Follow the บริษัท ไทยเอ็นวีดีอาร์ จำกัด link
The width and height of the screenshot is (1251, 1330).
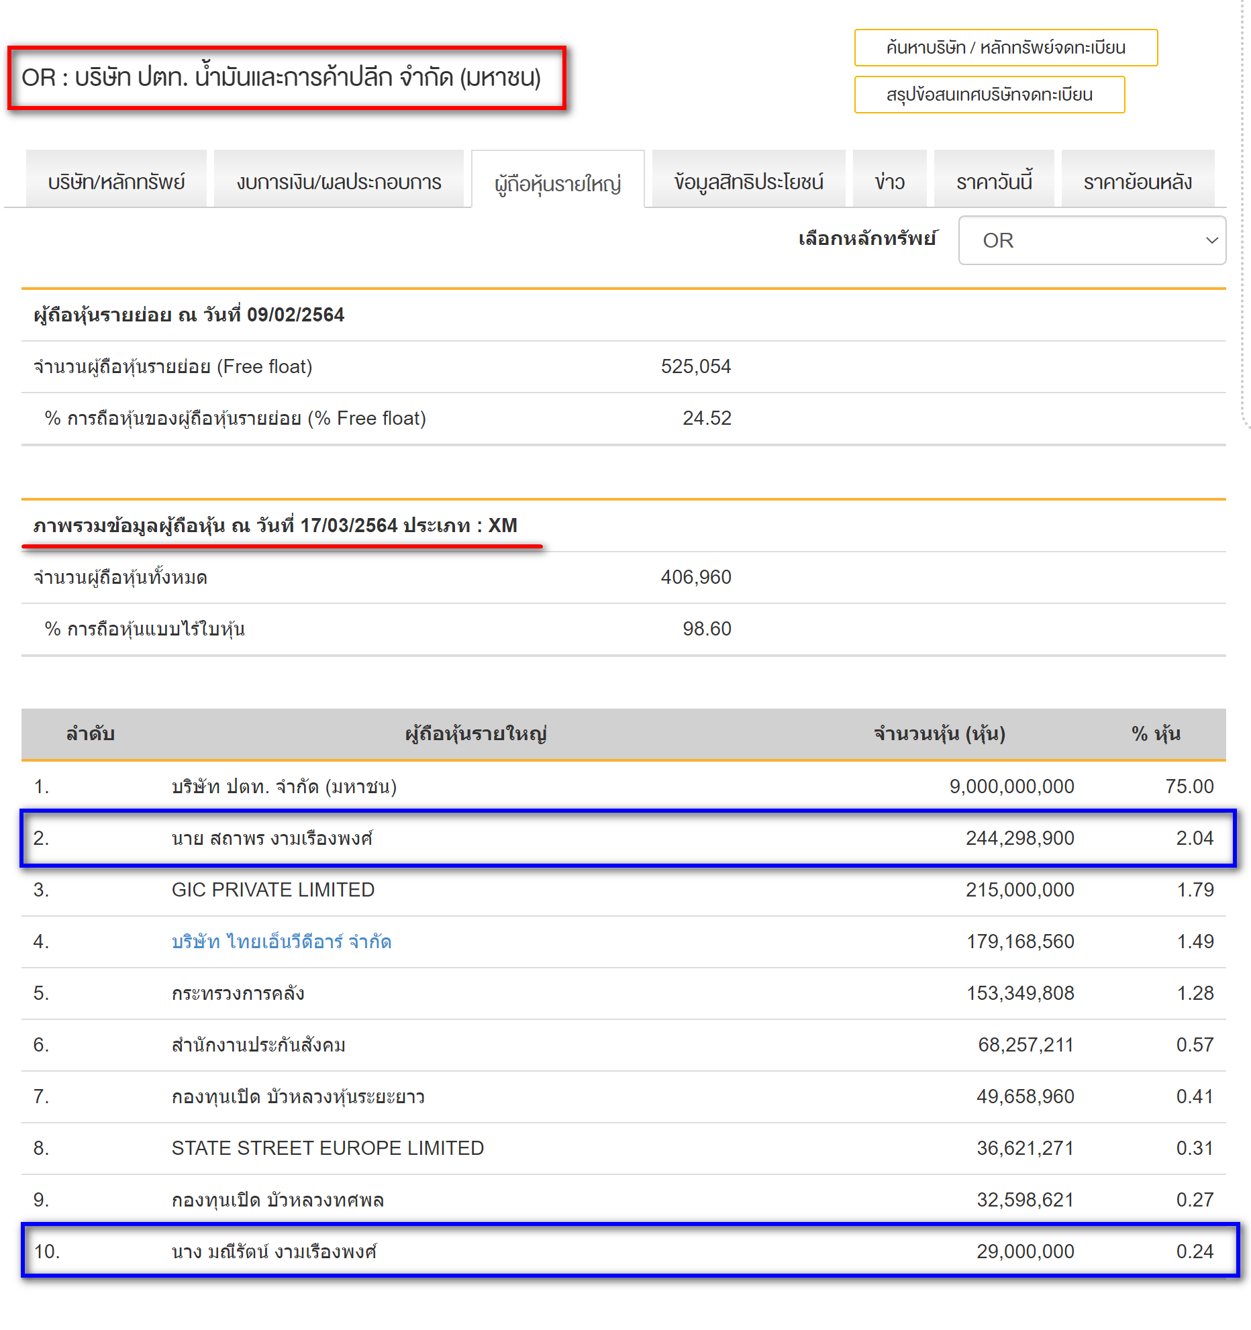(281, 941)
